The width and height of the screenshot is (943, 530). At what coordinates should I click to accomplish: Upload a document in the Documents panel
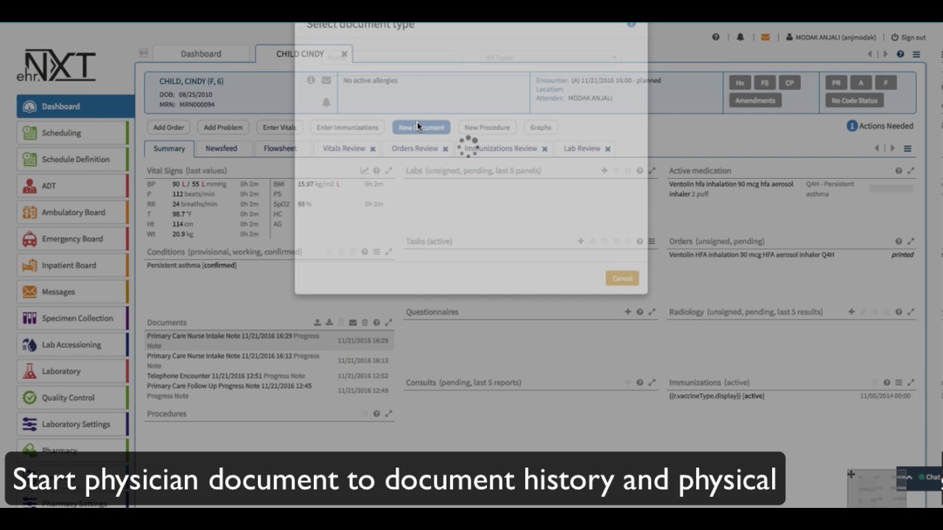317,322
